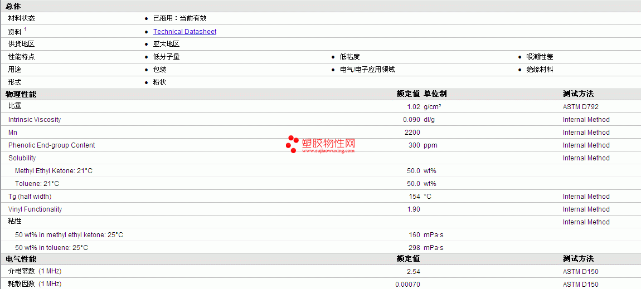Image resolution: width=641 pixels, height=289 pixels.
Task: Click the 包装 usage entry
Action: click(x=160, y=70)
